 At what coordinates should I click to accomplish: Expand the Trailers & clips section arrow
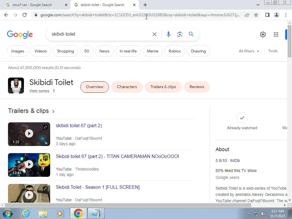point(53,111)
